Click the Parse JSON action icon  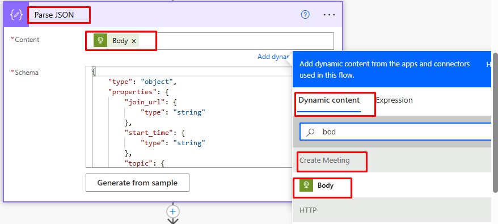click(x=16, y=15)
